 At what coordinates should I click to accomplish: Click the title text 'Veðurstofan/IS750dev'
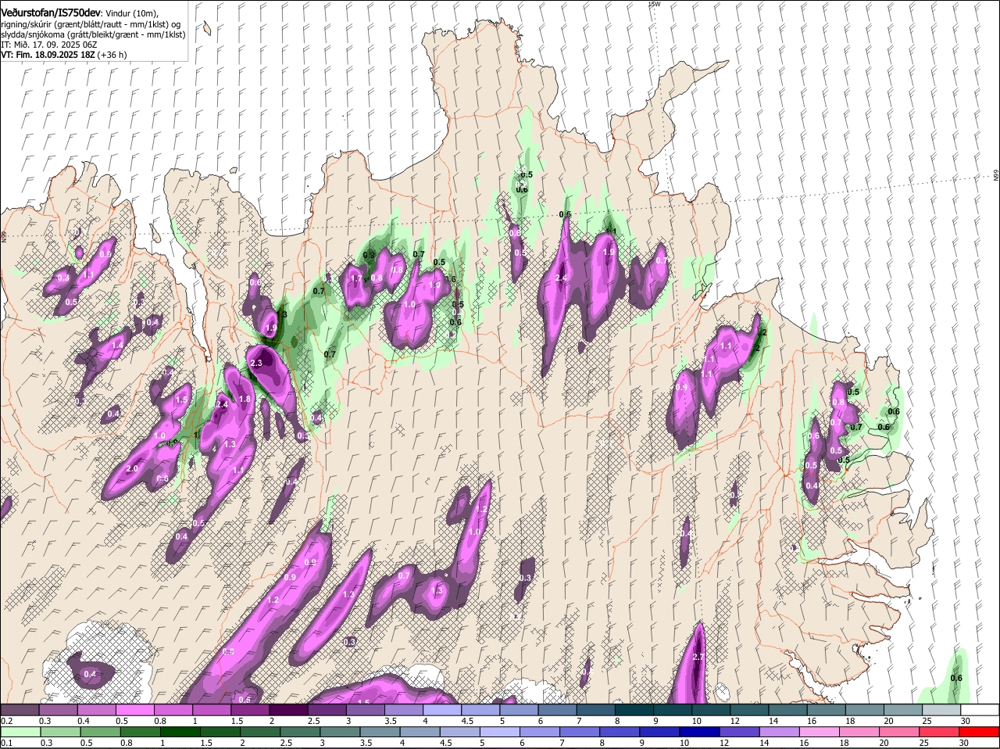click(51, 13)
